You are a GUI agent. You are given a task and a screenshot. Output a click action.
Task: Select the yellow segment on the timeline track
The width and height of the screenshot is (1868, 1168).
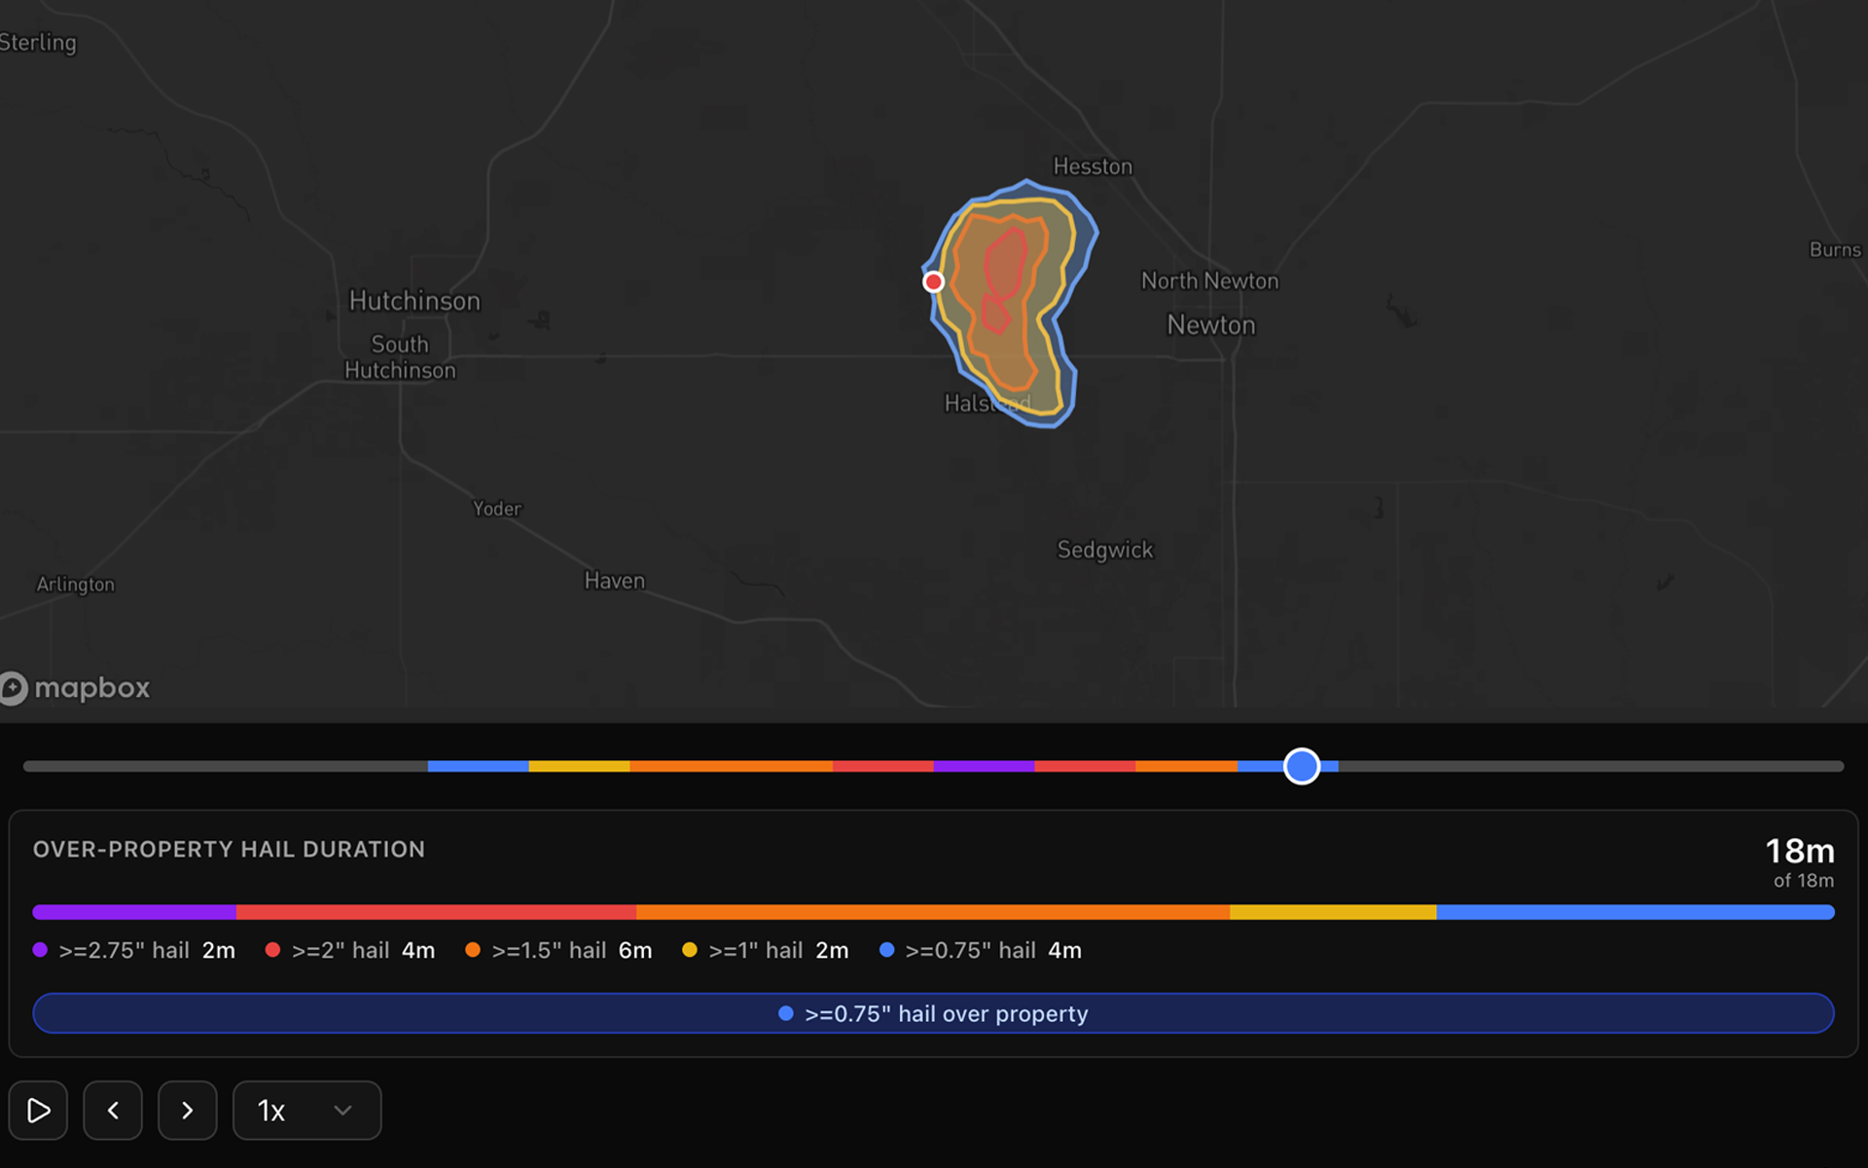point(579,766)
